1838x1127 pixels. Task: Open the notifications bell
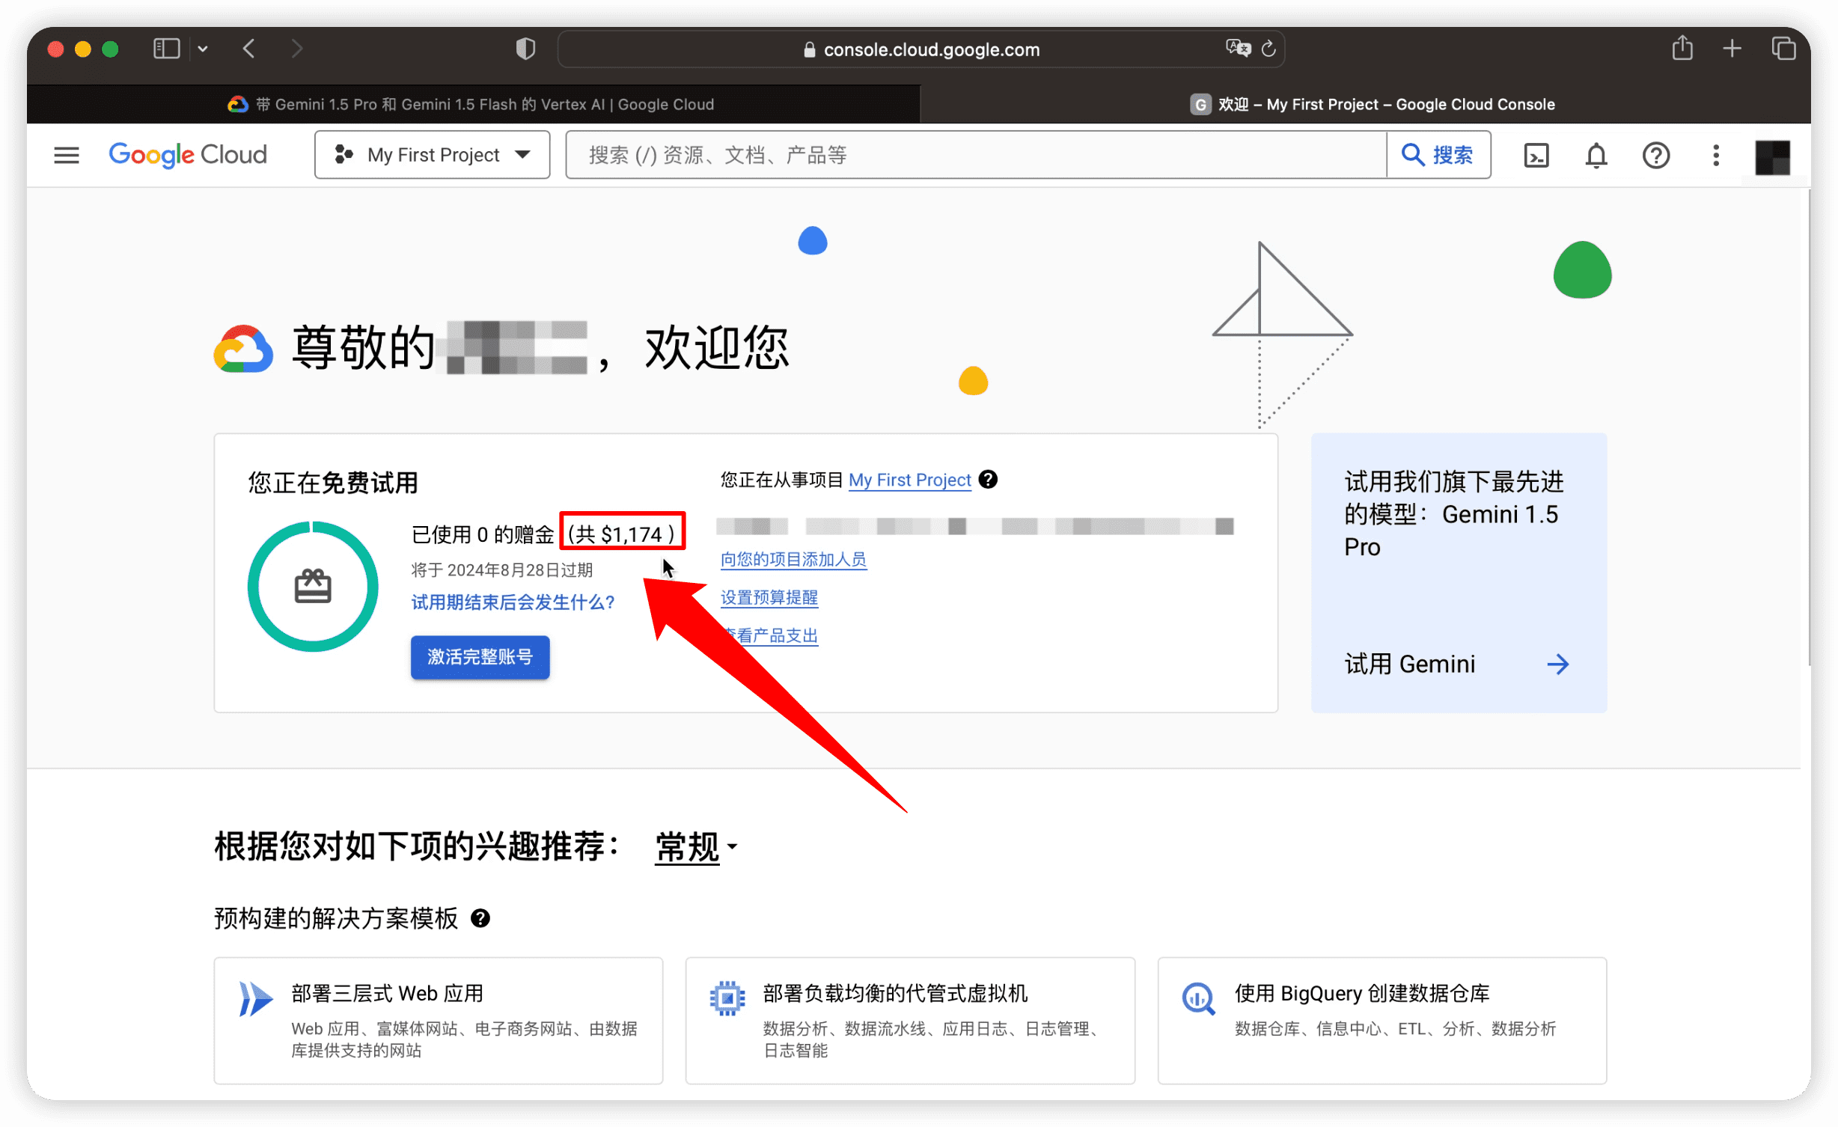(x=1596, y=155)
